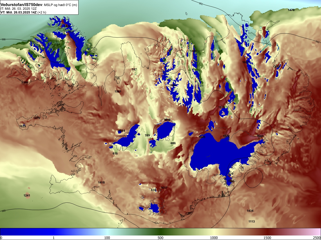Click the 1617 height value
This screenshot has height=240, width=321.
click(x=164, y=188)
